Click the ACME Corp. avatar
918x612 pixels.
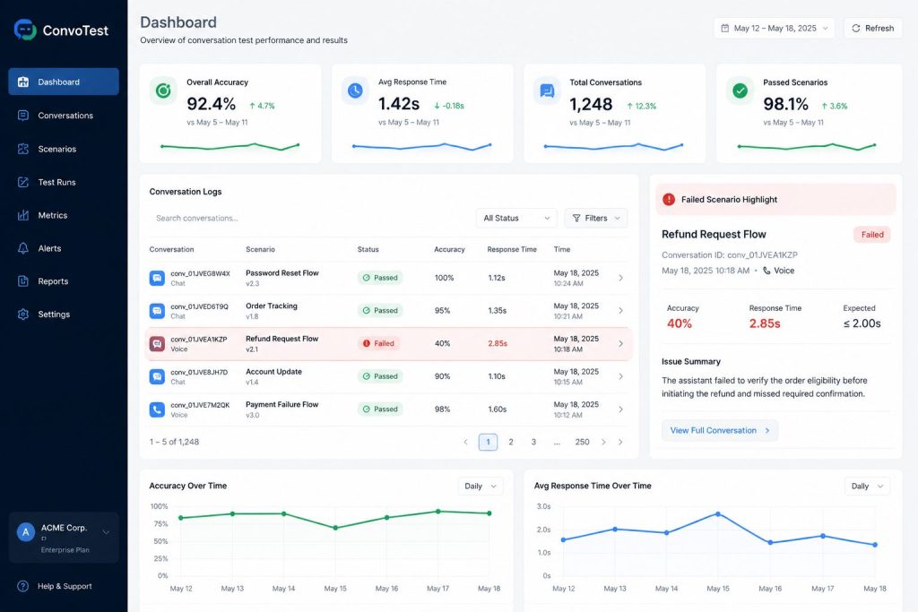[25, 532]
